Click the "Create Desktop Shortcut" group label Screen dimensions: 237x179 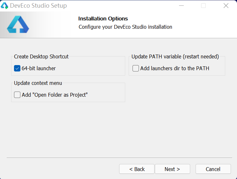click(41, 56)
